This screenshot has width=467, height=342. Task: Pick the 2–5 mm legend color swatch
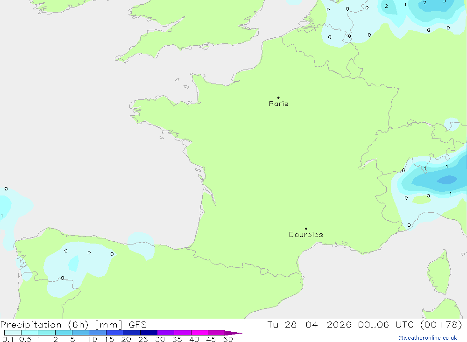click(x=64, y=333)
